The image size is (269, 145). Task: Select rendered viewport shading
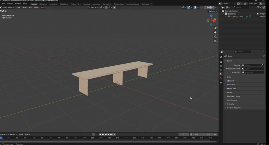coord(213,7)
